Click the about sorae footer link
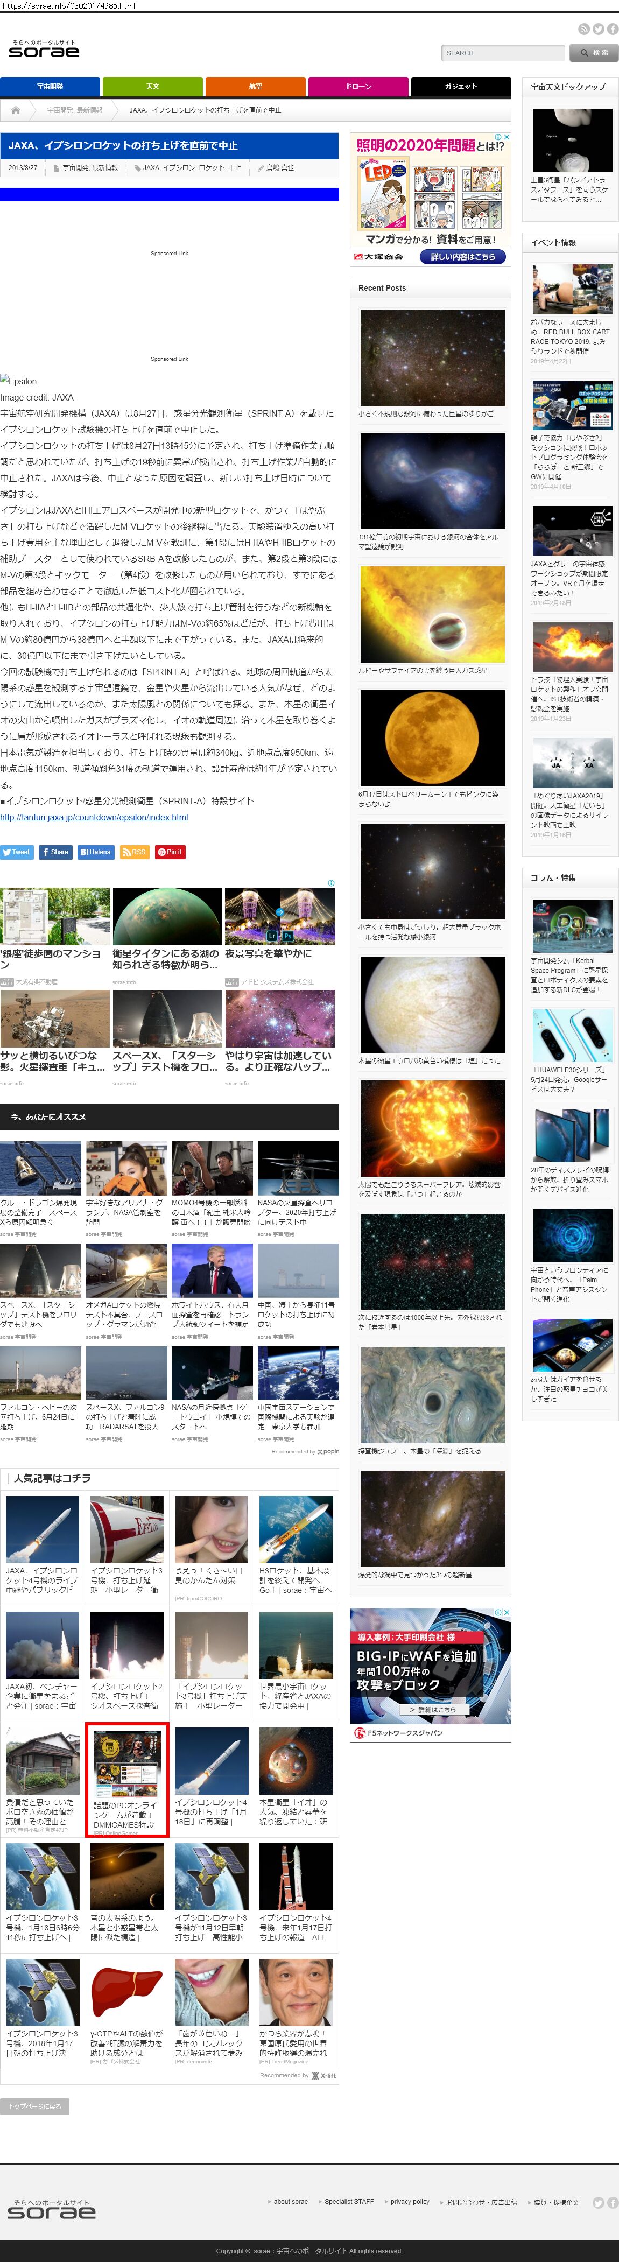The image size is (619, 2262). pos(290,2201)
